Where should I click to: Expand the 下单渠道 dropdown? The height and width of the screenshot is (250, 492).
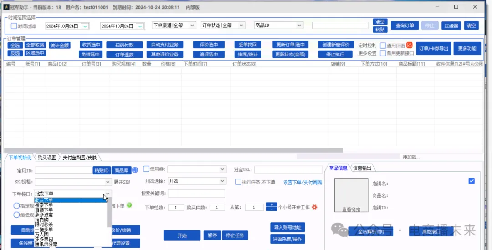[x=192, y=26]
